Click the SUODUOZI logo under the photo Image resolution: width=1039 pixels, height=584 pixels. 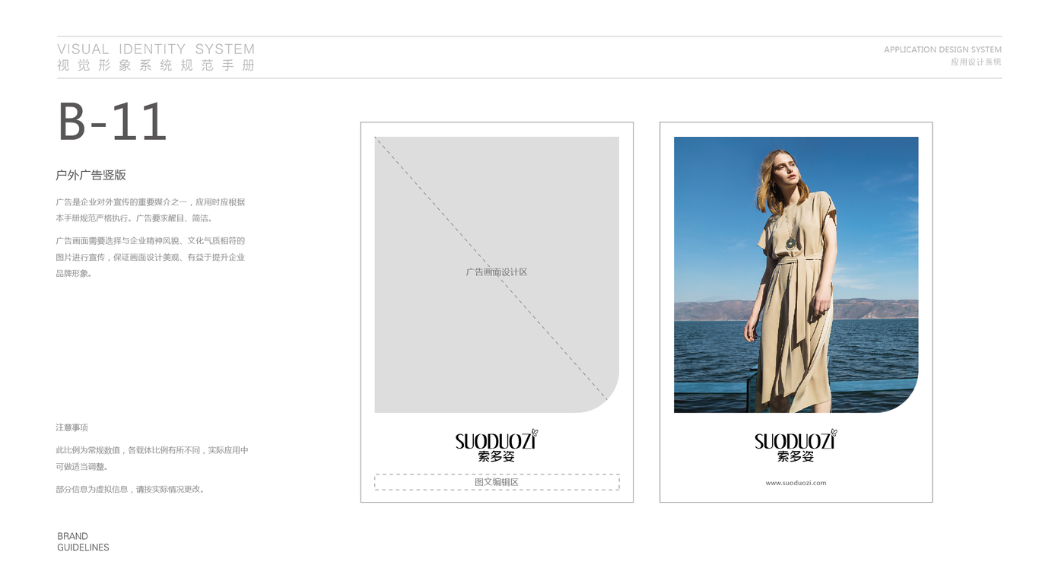click(796, 446)
